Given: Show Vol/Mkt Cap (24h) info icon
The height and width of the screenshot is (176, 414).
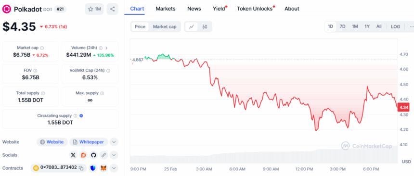Looking at the screenshot, I should click(108, 71).
